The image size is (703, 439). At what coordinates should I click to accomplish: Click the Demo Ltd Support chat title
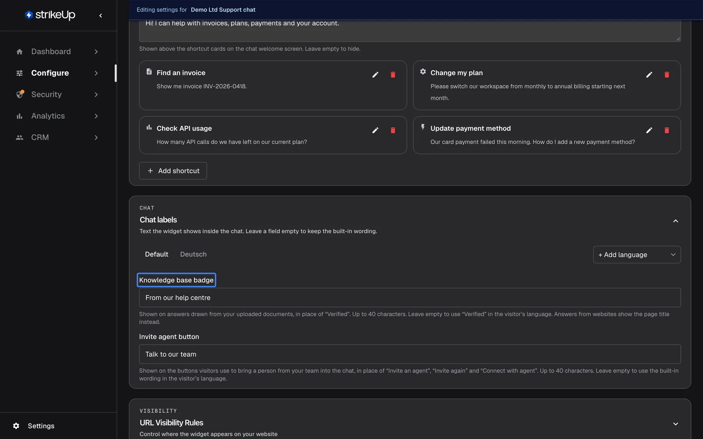(223, 10)
